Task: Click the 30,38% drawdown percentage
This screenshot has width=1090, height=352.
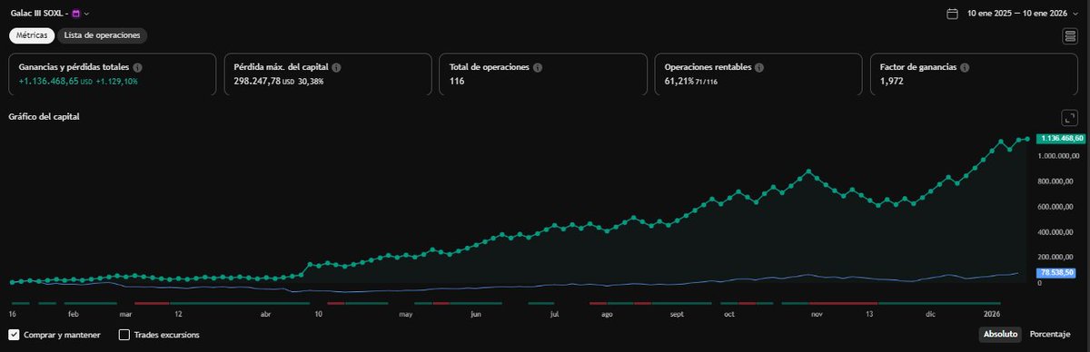Action: (311, 82)
